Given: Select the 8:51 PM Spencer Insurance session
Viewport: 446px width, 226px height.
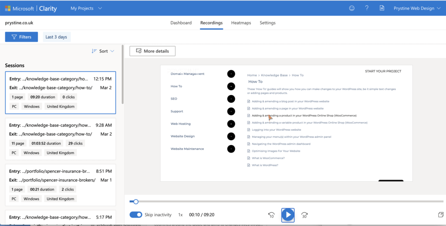Looking at the screenshot, I should (60, 185).
